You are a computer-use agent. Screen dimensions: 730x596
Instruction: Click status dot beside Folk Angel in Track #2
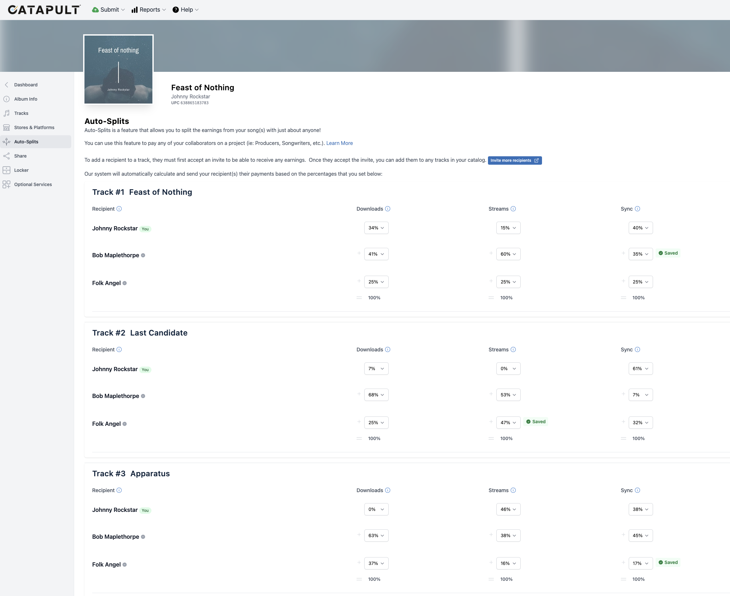[125, 424]
